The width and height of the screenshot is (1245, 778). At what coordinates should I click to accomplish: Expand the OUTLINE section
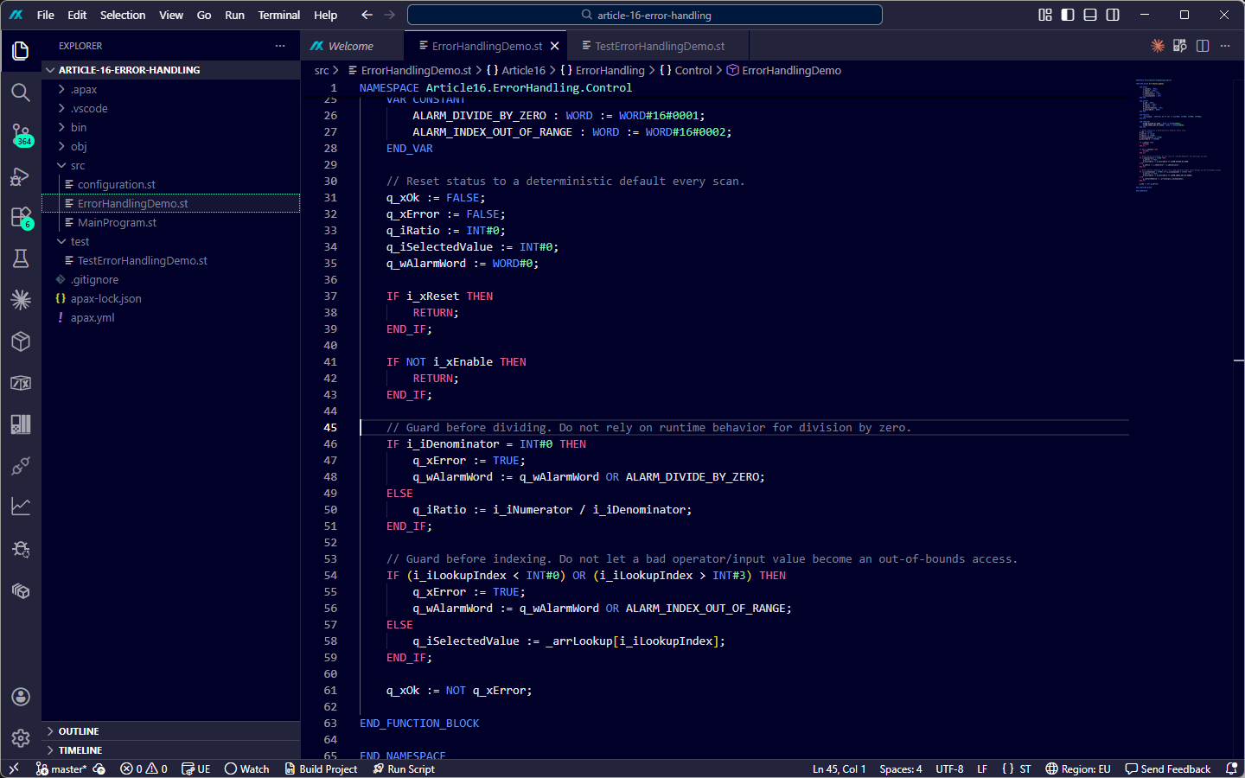click(x=170, y=731)
